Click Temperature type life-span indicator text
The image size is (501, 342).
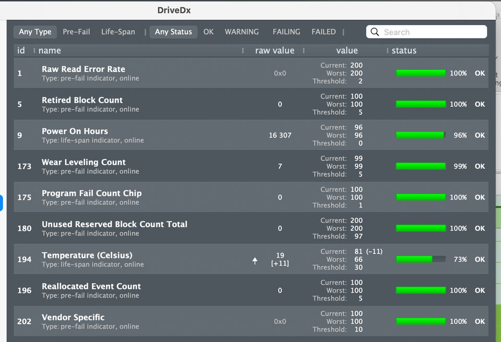pyautogui.click(x=93, y=264)
